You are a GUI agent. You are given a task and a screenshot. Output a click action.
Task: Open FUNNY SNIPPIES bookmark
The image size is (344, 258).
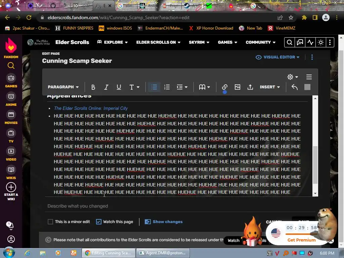(x=74, y=28)
